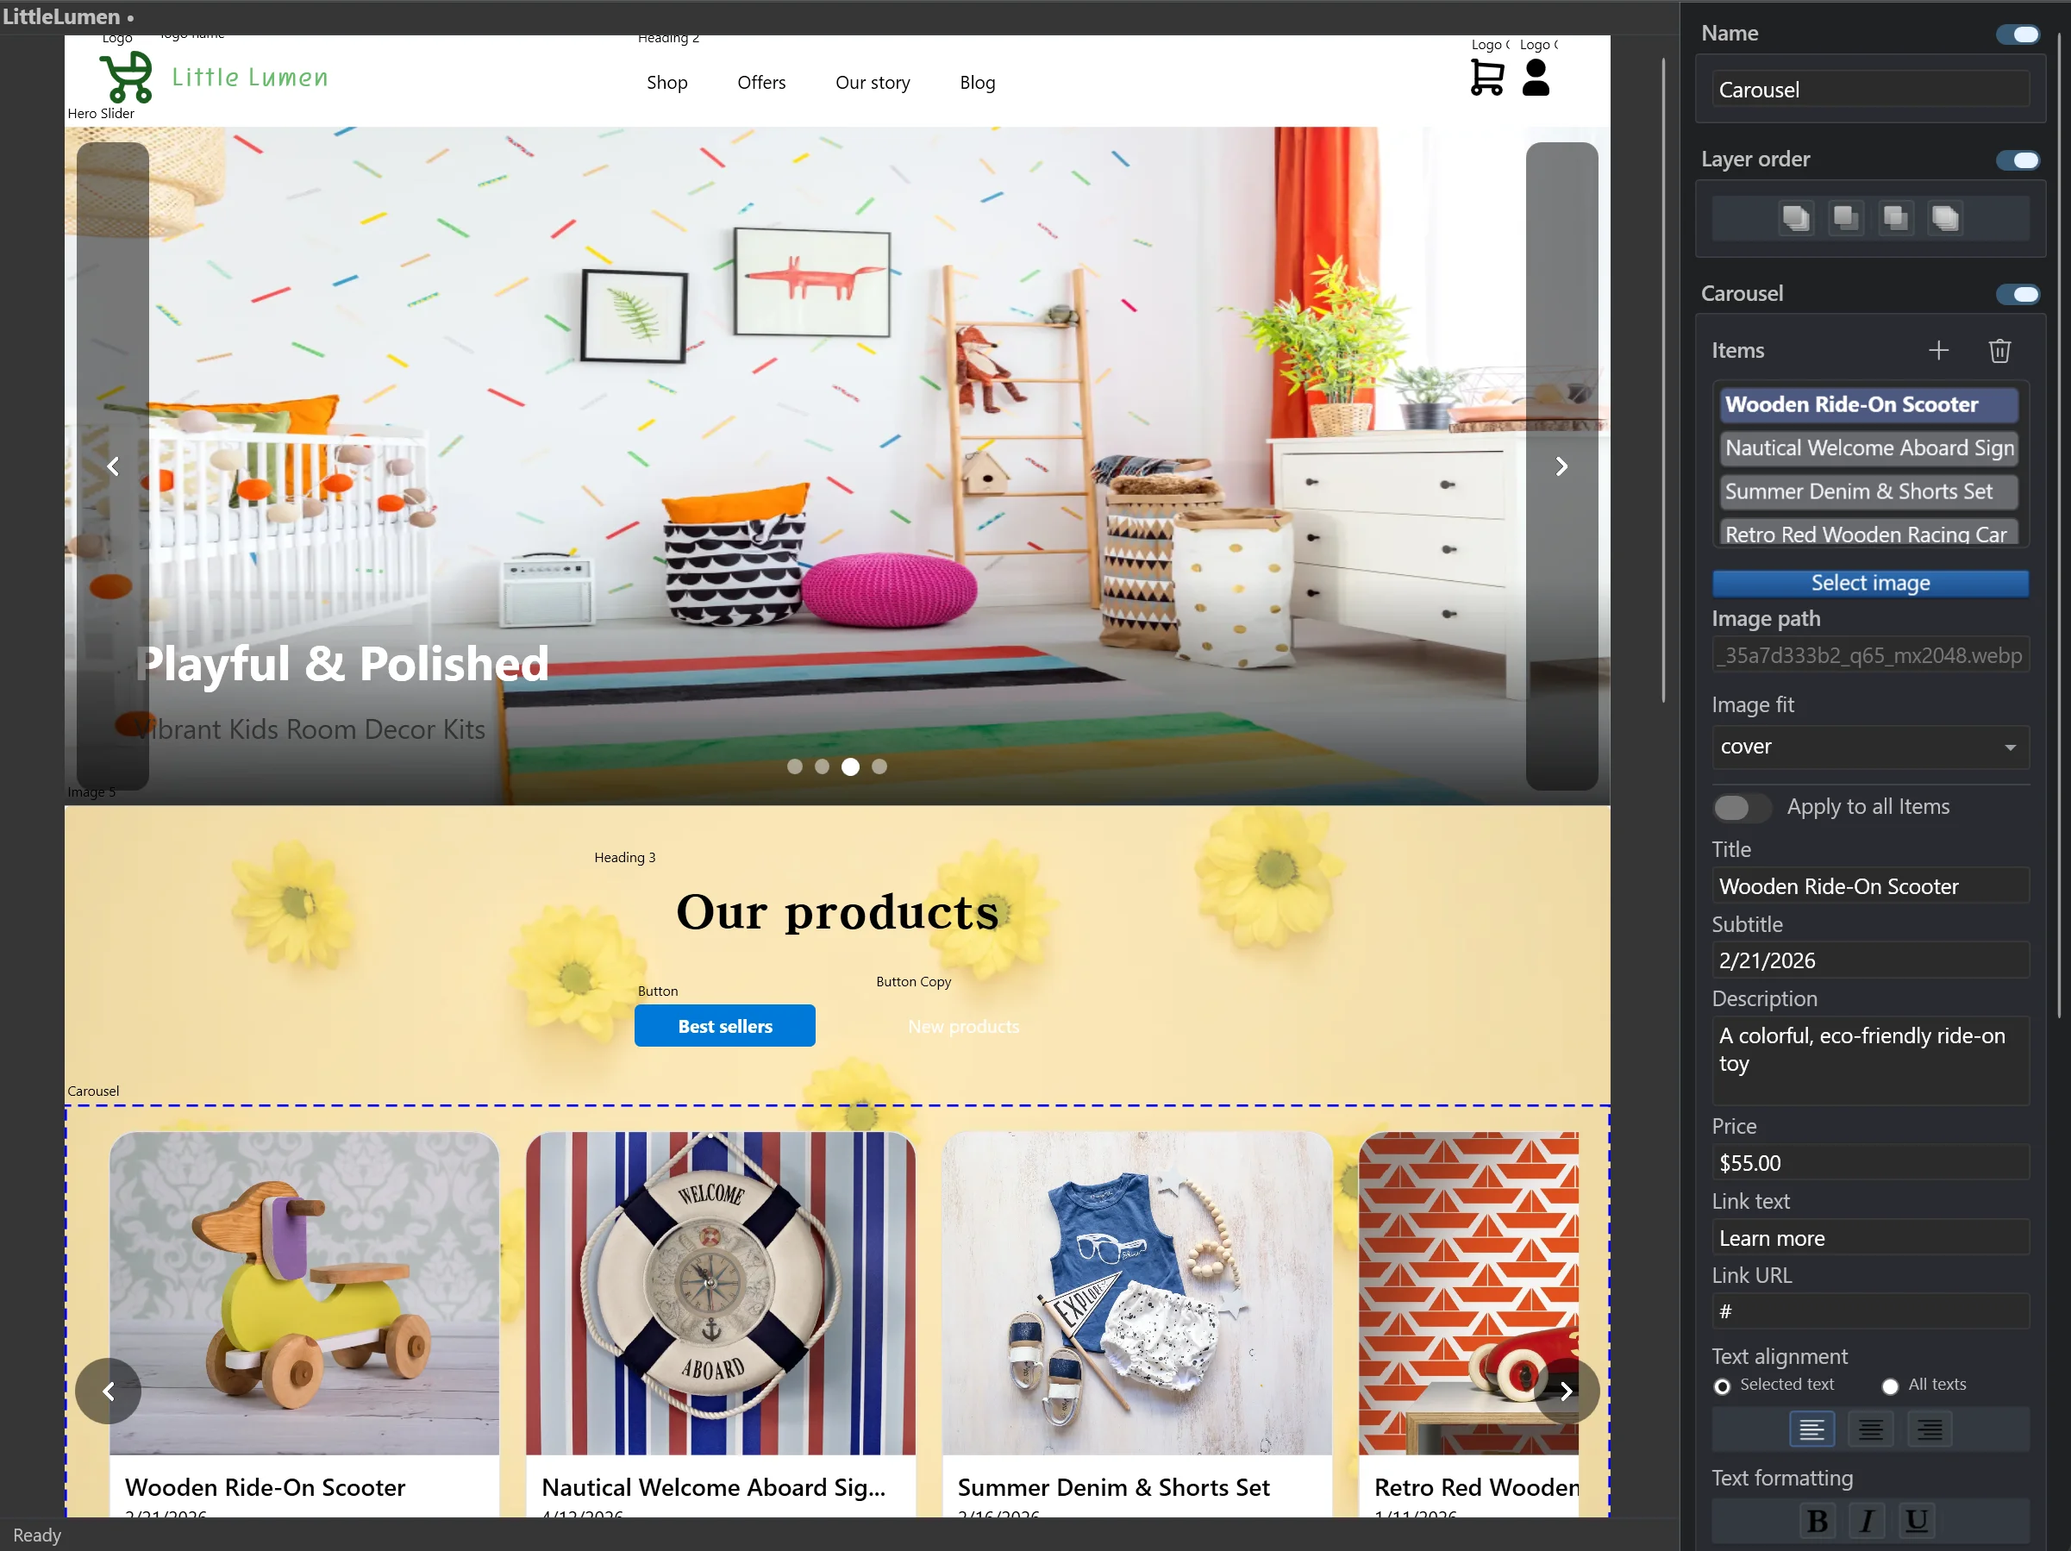Image resolution: width=2071 pixels, height=1551 pixels.
Task: Click the Send backward layer order icon
Action: coord(1896,218)
